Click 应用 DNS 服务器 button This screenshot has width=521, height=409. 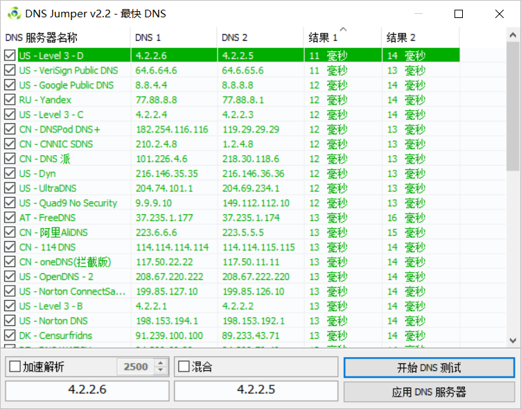pos(430,392)
